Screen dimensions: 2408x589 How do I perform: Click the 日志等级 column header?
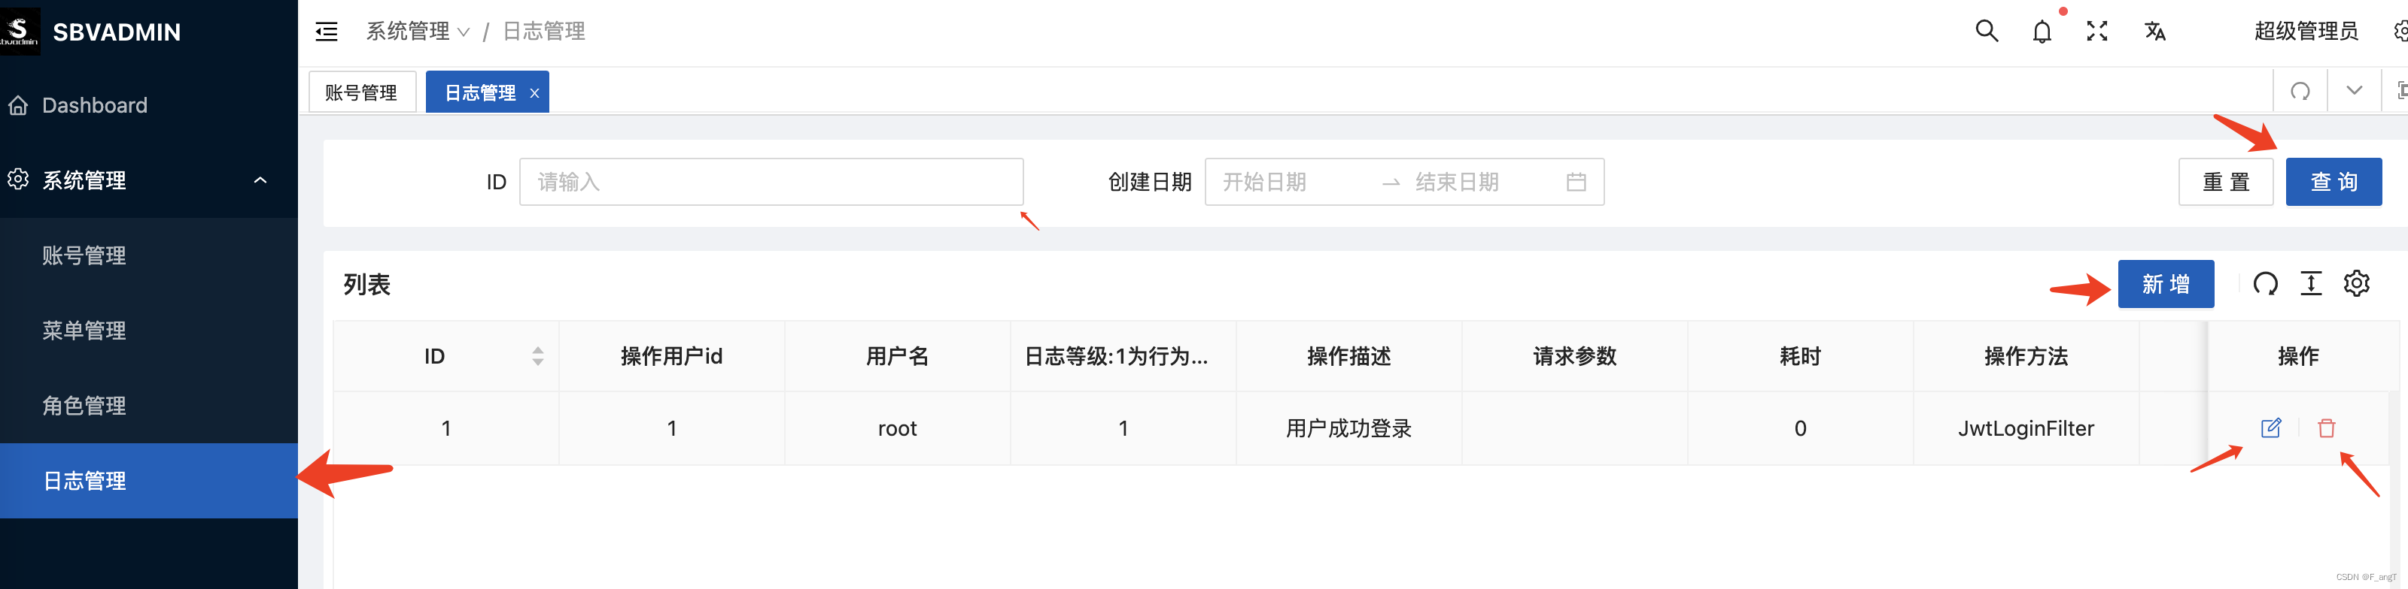(1123, 355)
